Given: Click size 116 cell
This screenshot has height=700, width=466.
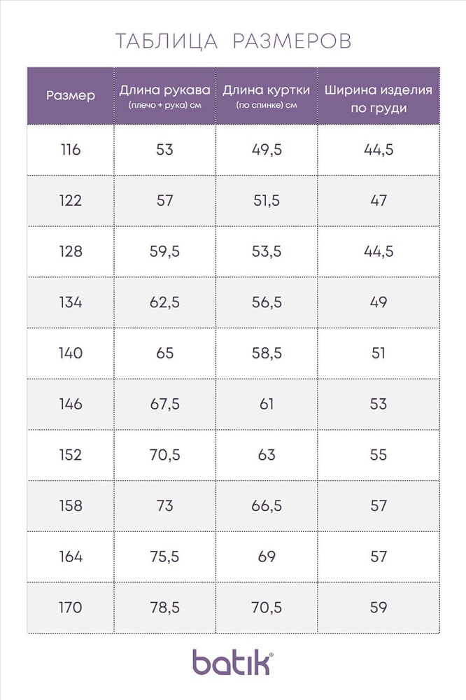Looking at the screenshot, I should (71, 150).
